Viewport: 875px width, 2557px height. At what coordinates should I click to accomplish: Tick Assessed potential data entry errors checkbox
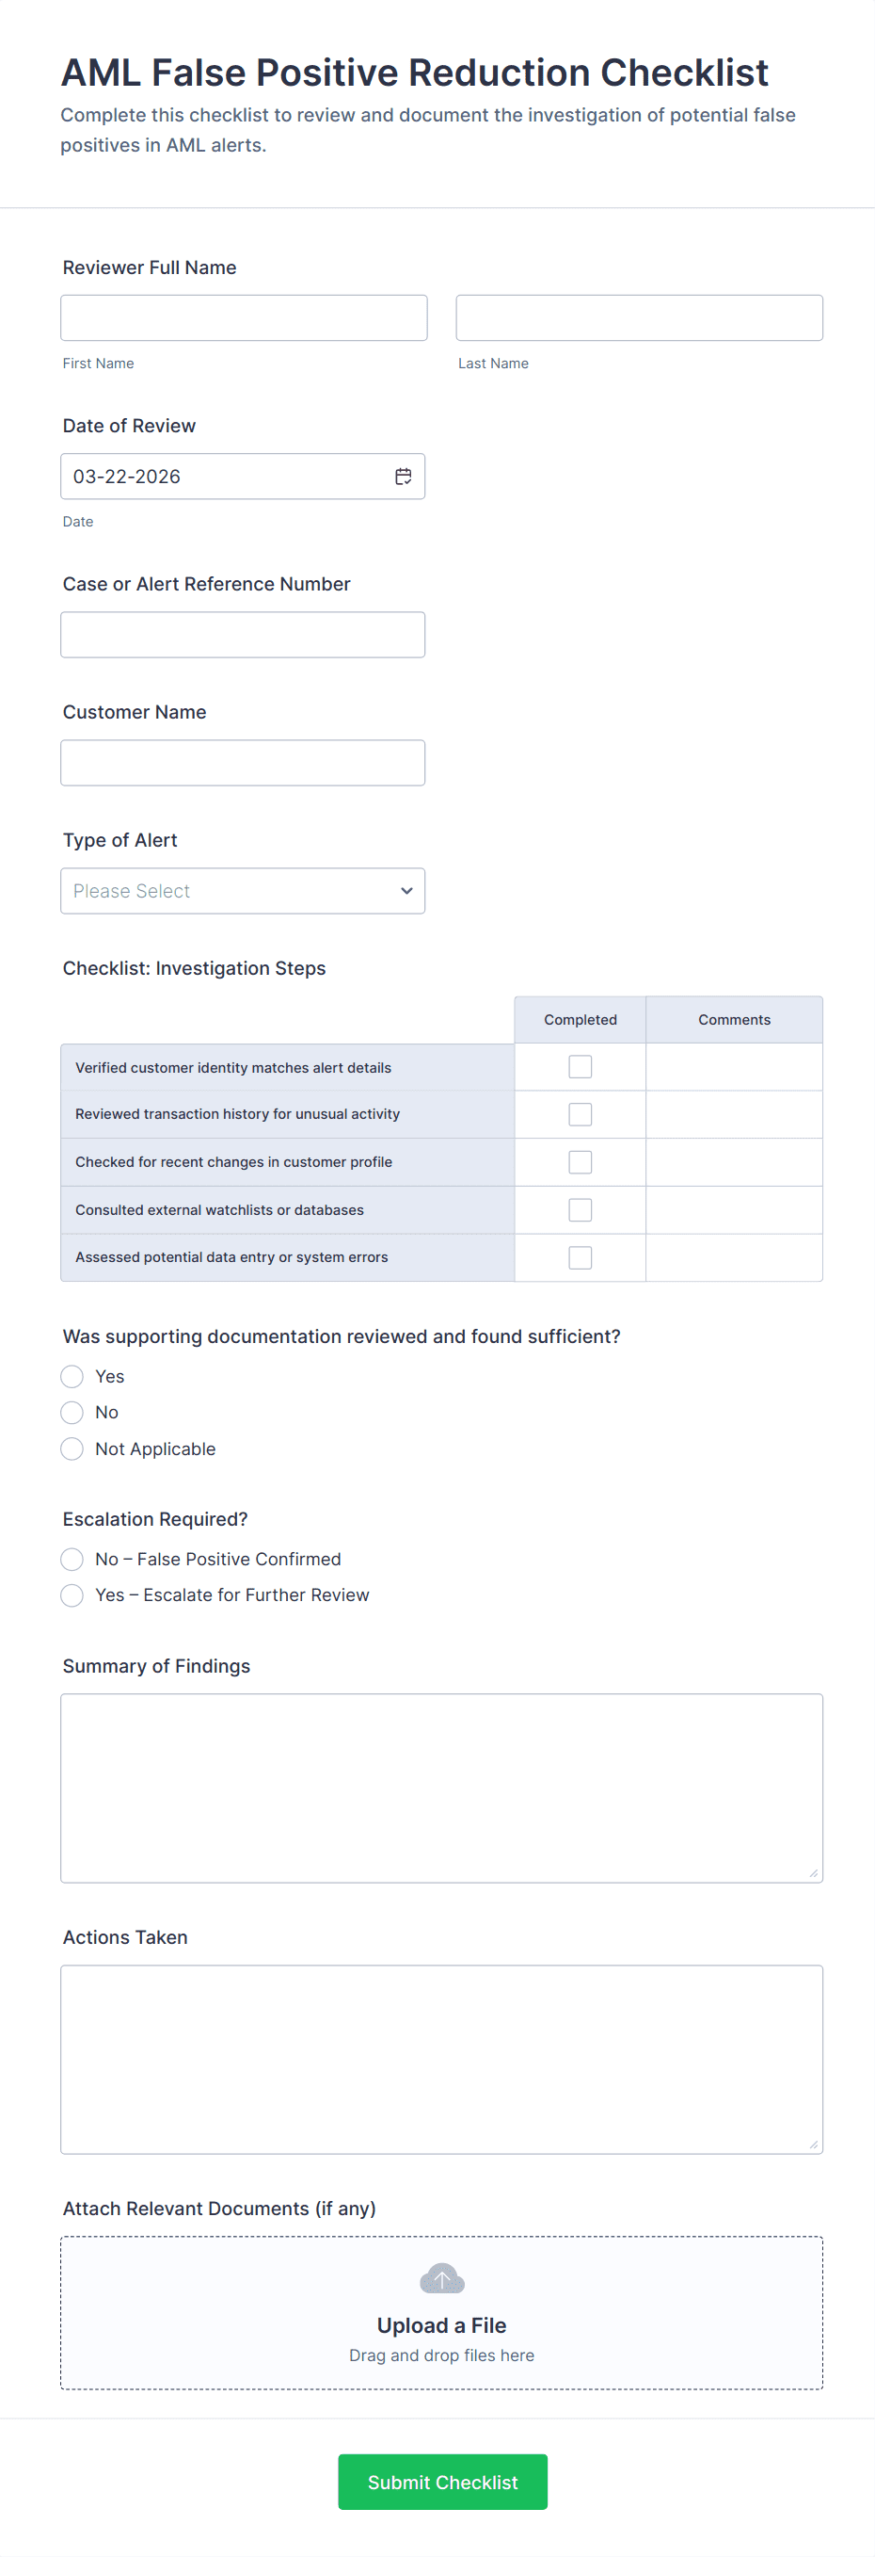(x=581, y=1257)
